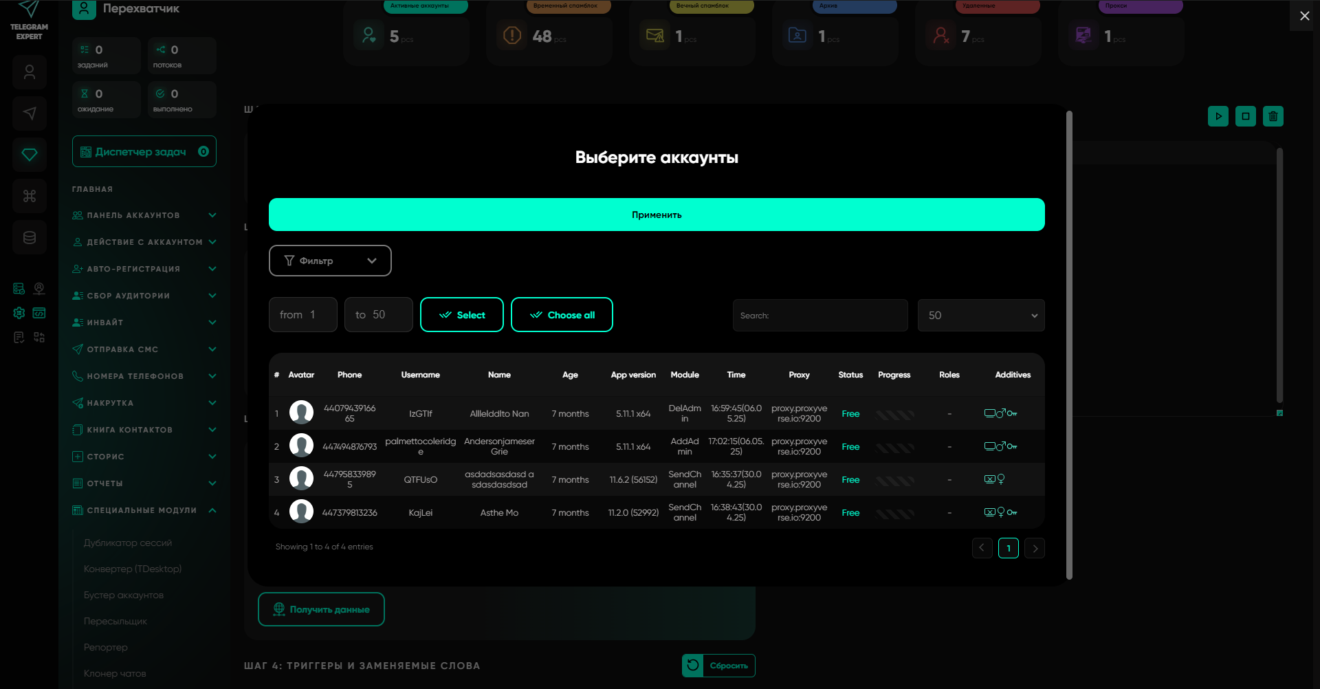
Task: Select account row with username IzGTIf
Action: click(420, 413)
